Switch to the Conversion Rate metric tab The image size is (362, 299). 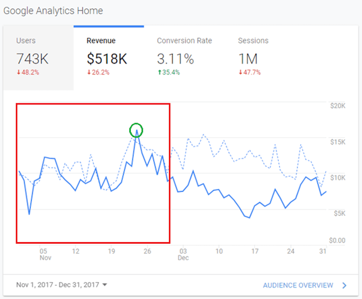coord(184,57)
